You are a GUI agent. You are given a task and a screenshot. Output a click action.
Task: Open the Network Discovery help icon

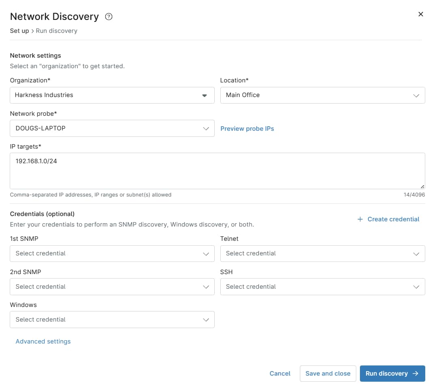108,17
